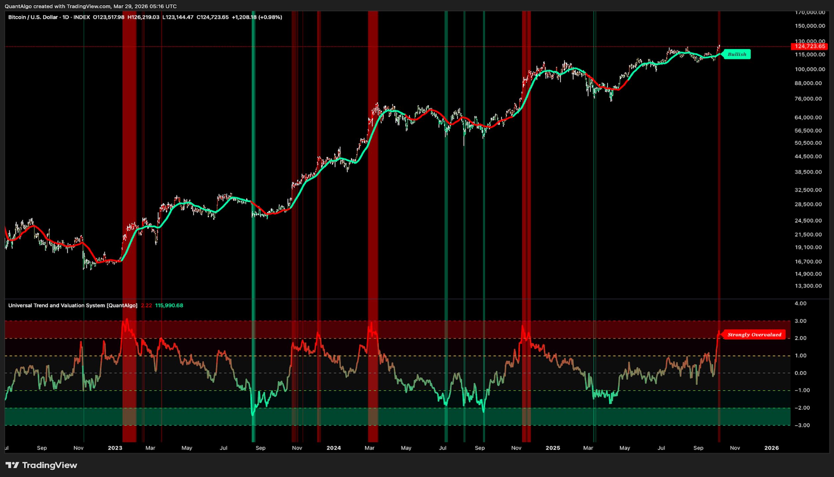Click the 16,700.00 price axis label
Screen dimensions: 834x477
tap(808, 262)
